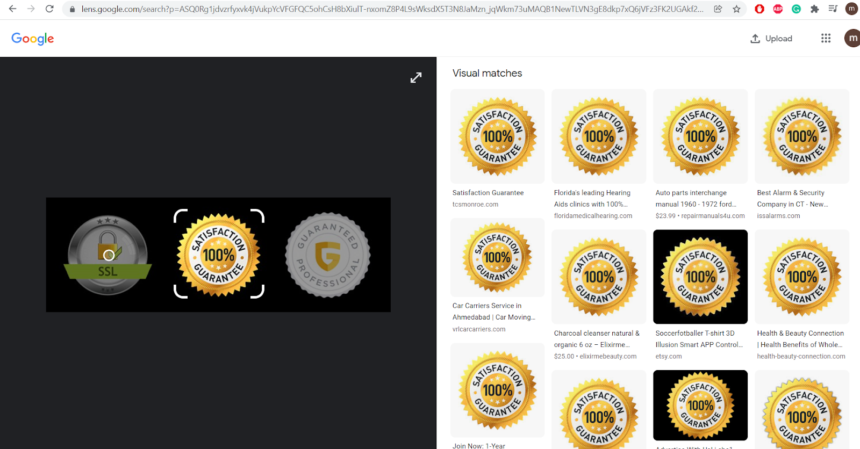Open the Grammarly extension icon
Image resolution: width=860 pixels, height=449 pixels.
point(796,9)
